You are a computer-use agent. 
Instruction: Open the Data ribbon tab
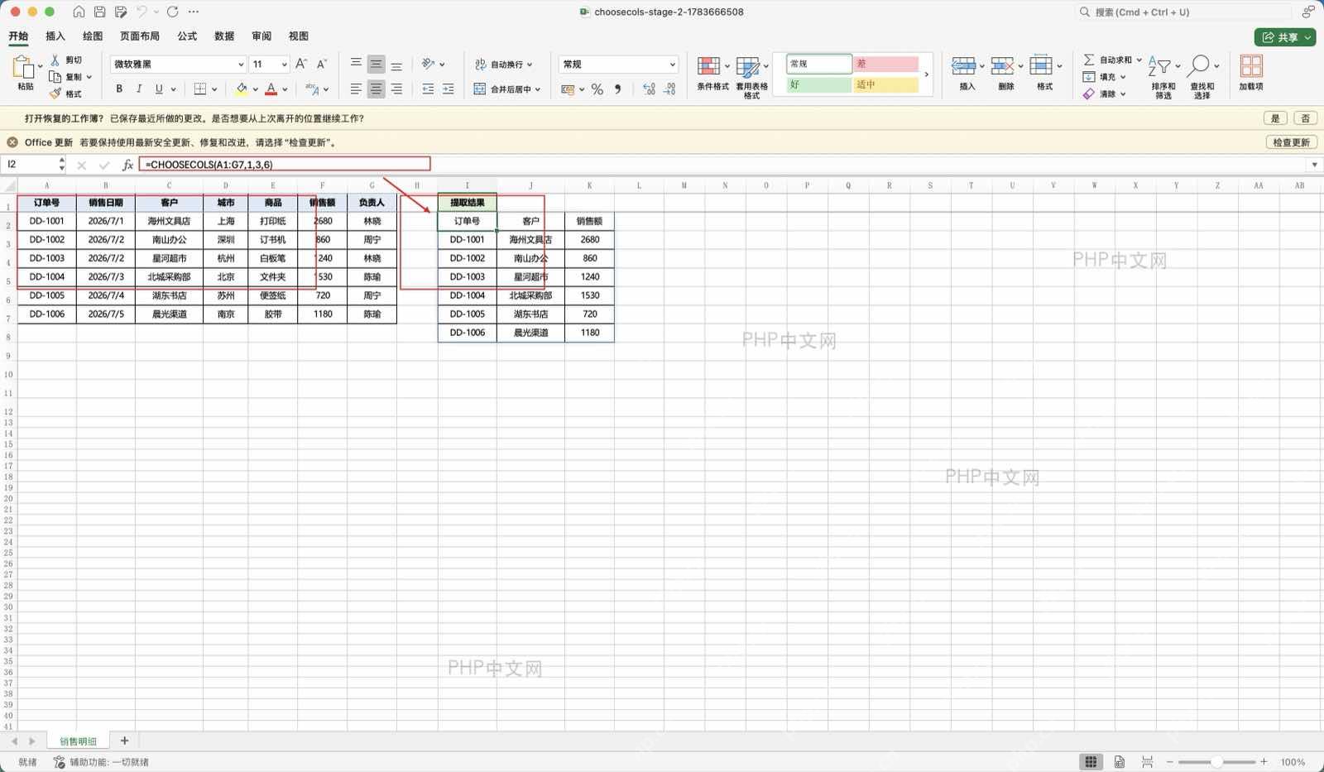tap(224, 36)
